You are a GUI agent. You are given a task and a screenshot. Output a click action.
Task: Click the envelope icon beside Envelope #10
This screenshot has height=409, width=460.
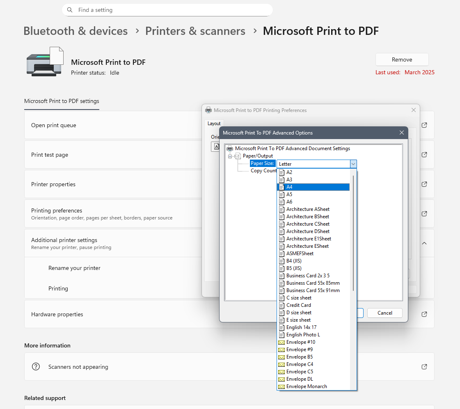[x=281, y=342]
